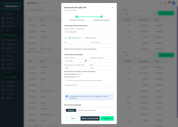Open the calendar picker for Data da operação

(x=86, y=61)
